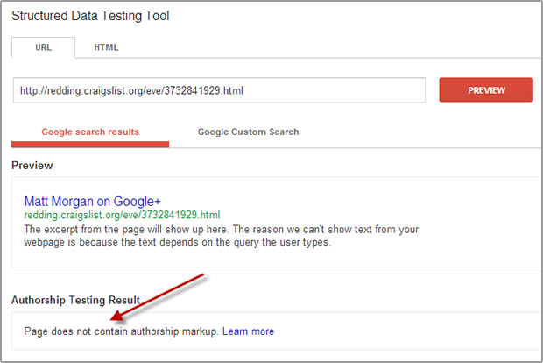Click the red PREVIEW button
543x363 pixels.
click(x=486, y=89)
